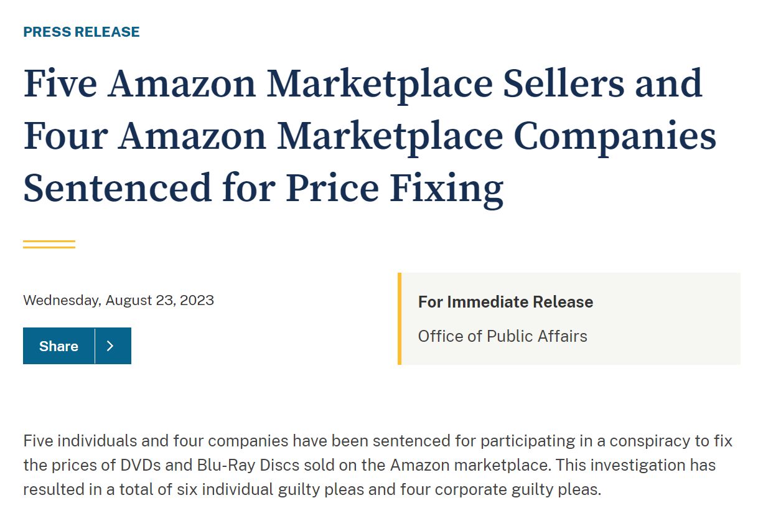
Task: Select the date Wednesday, August 23, 2023
Action: pos(118,300)
